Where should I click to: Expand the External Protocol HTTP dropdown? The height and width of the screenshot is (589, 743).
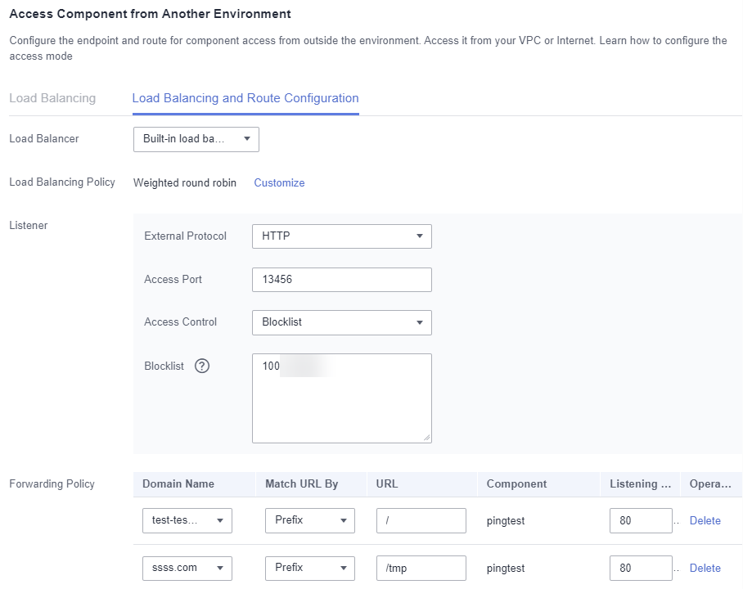[341, 236]
